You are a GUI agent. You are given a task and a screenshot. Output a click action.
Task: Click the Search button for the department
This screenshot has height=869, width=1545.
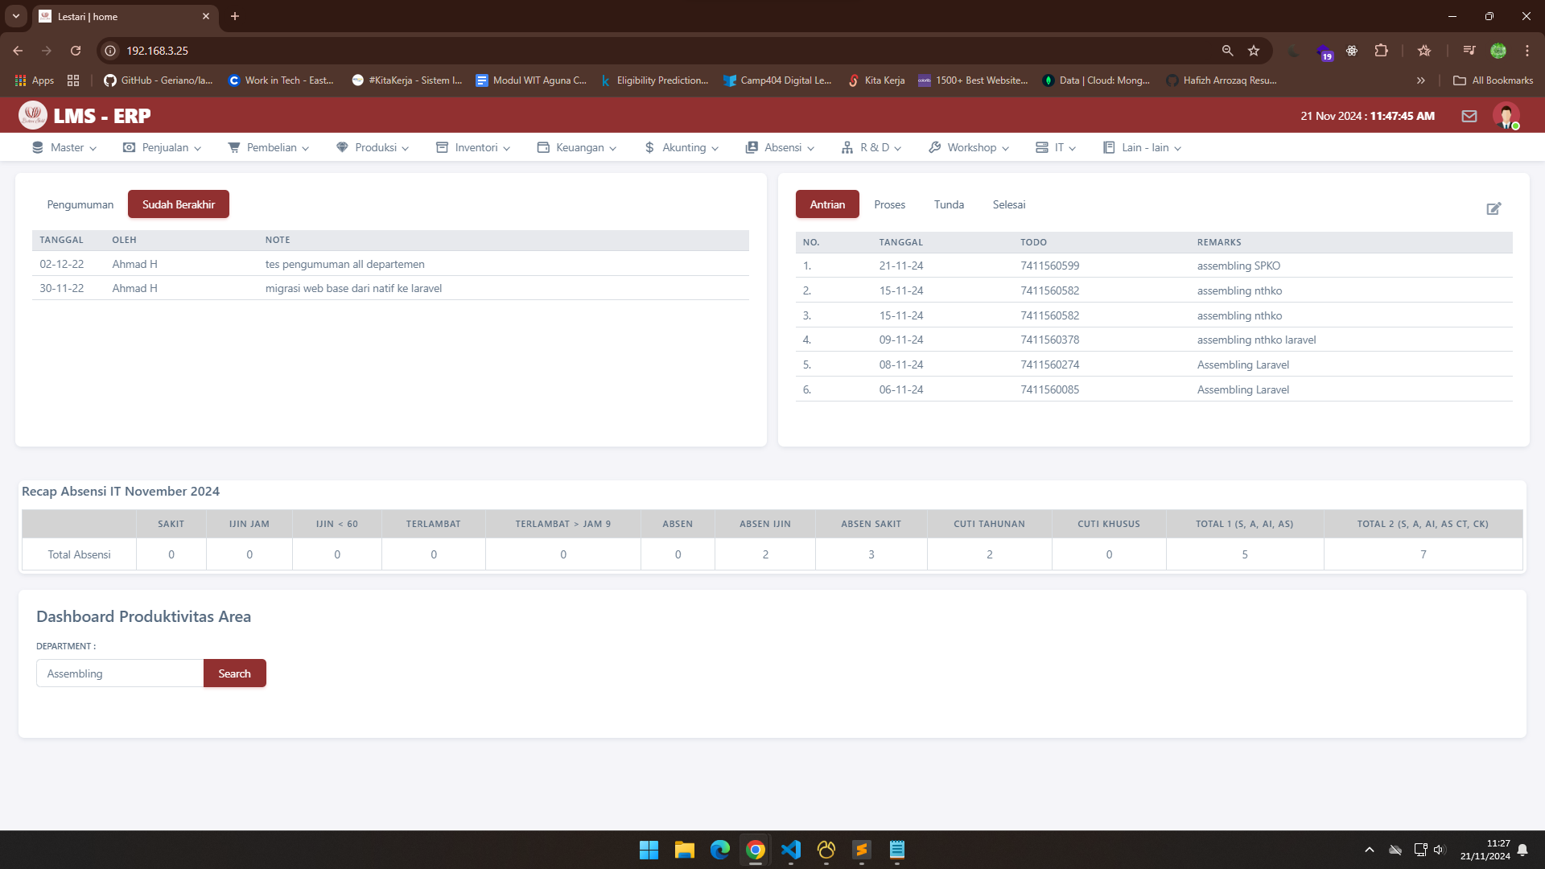pyautogui.click(x=234, y=673)
